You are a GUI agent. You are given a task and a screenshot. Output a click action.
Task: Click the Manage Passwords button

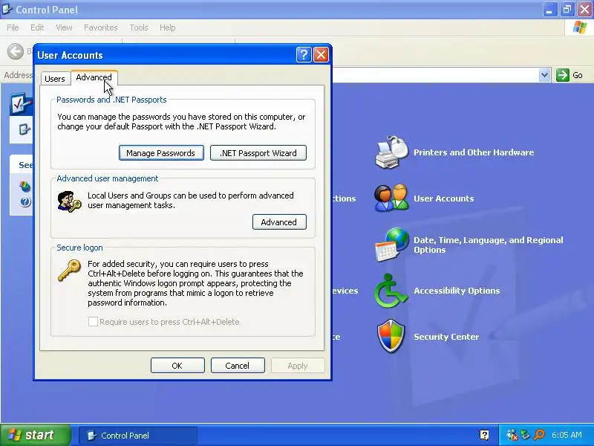161,153
